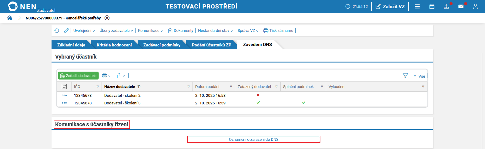Click the Komunikace s účastníky řízení heading
The image size is (485, 149).
pyautogui.click(x=92, y=124)
